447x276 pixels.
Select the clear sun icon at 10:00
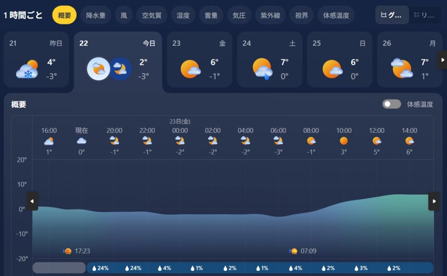click(x=344, y=140)
